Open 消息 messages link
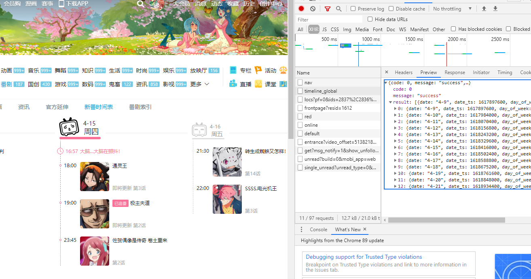This screenshot has width=531, height=279. tap(200, 4)
